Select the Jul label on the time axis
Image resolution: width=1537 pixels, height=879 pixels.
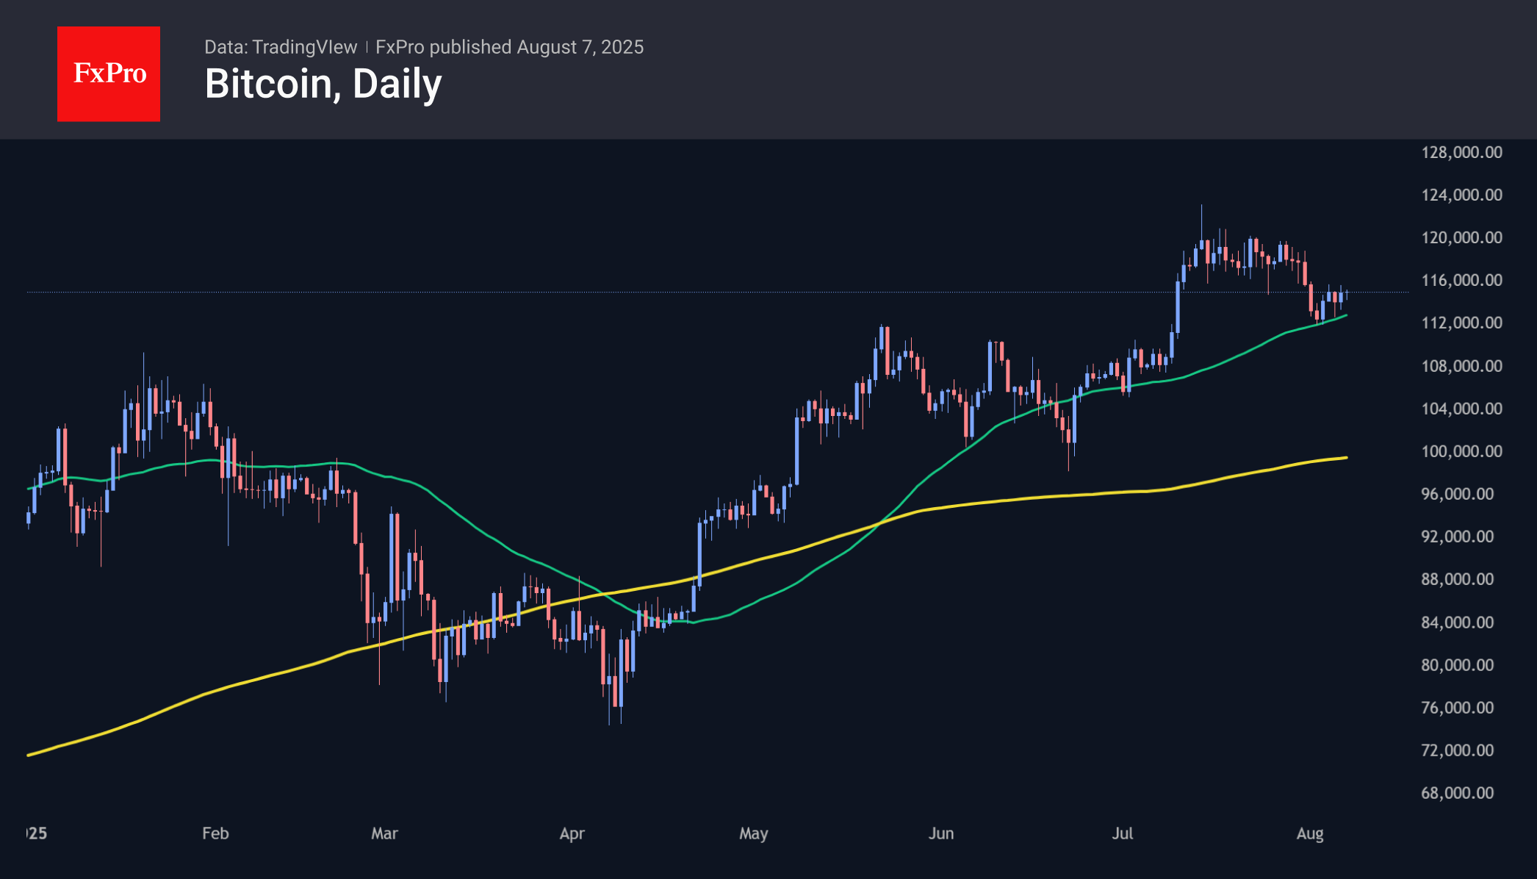(x=1122, y=833)
